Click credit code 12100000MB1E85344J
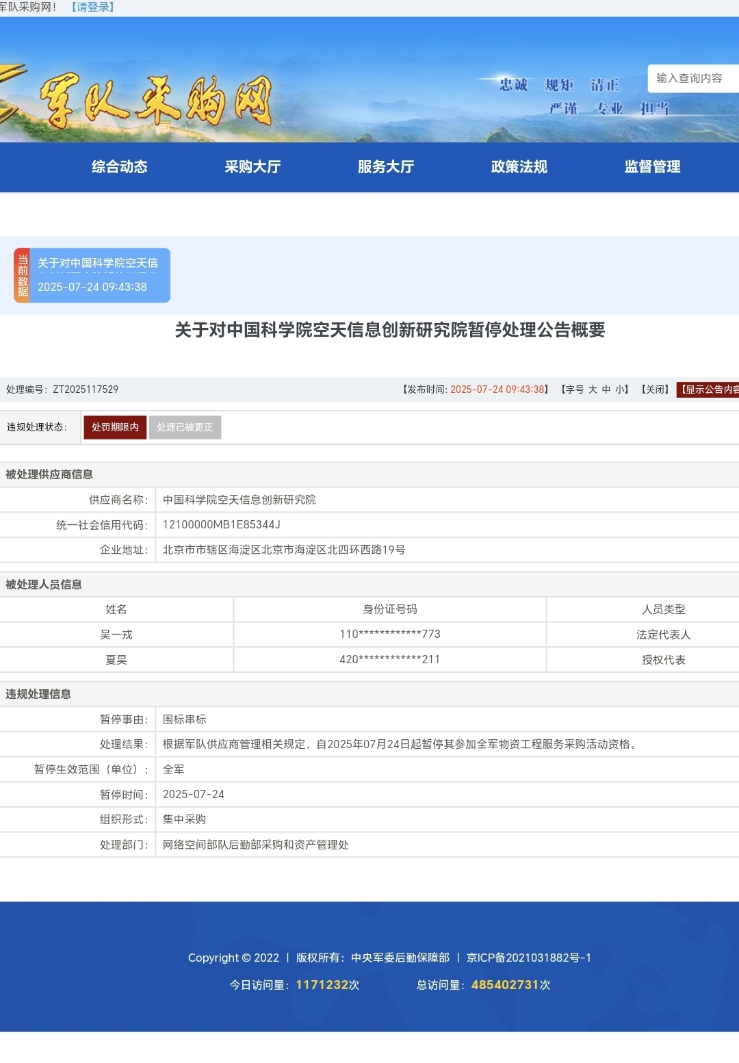Screen dimensions: 739x1063 click(222, 525)
